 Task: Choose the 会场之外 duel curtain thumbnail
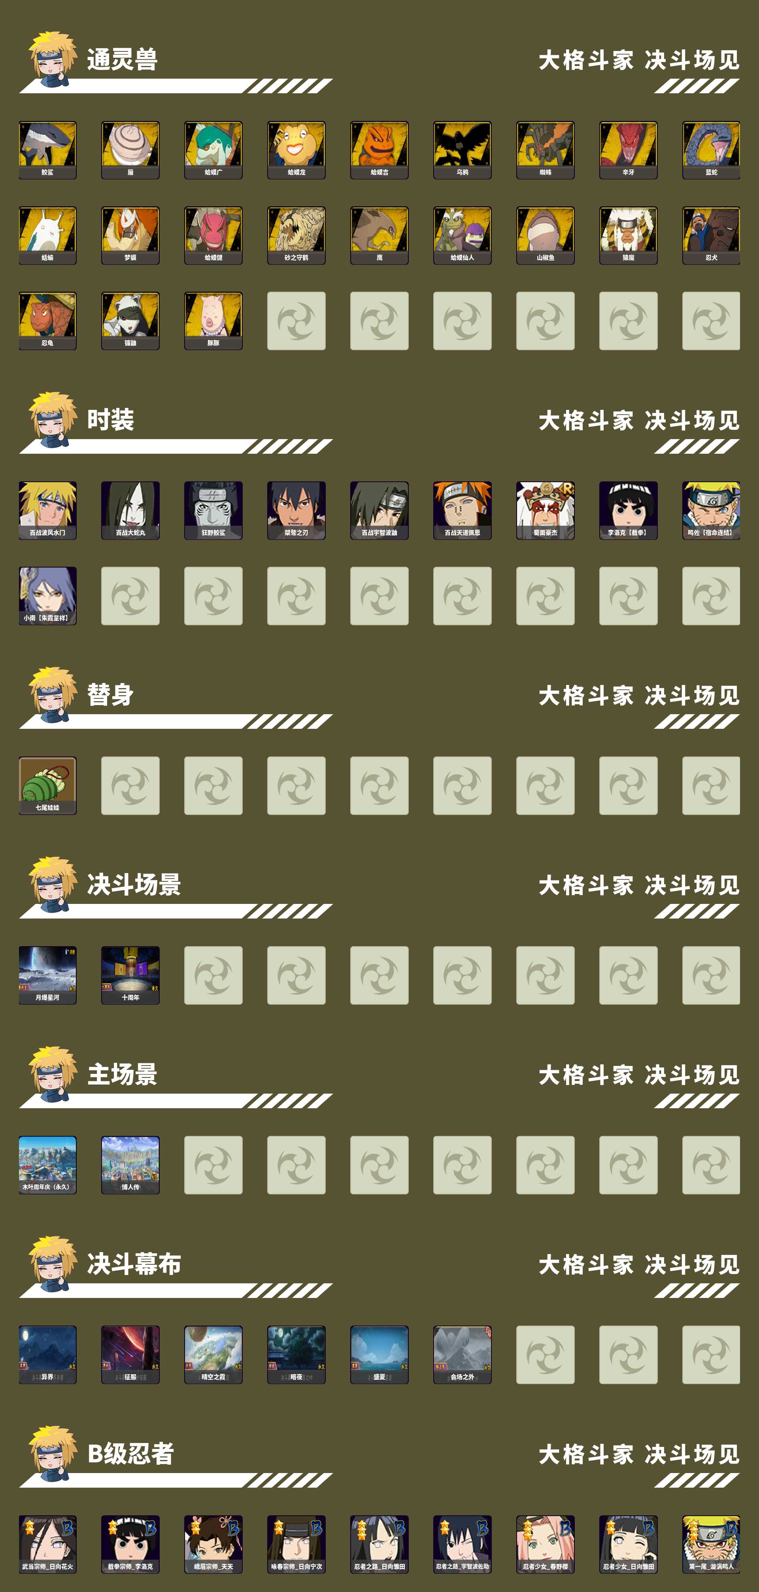pyautogui.click(x=463, y=1355)
